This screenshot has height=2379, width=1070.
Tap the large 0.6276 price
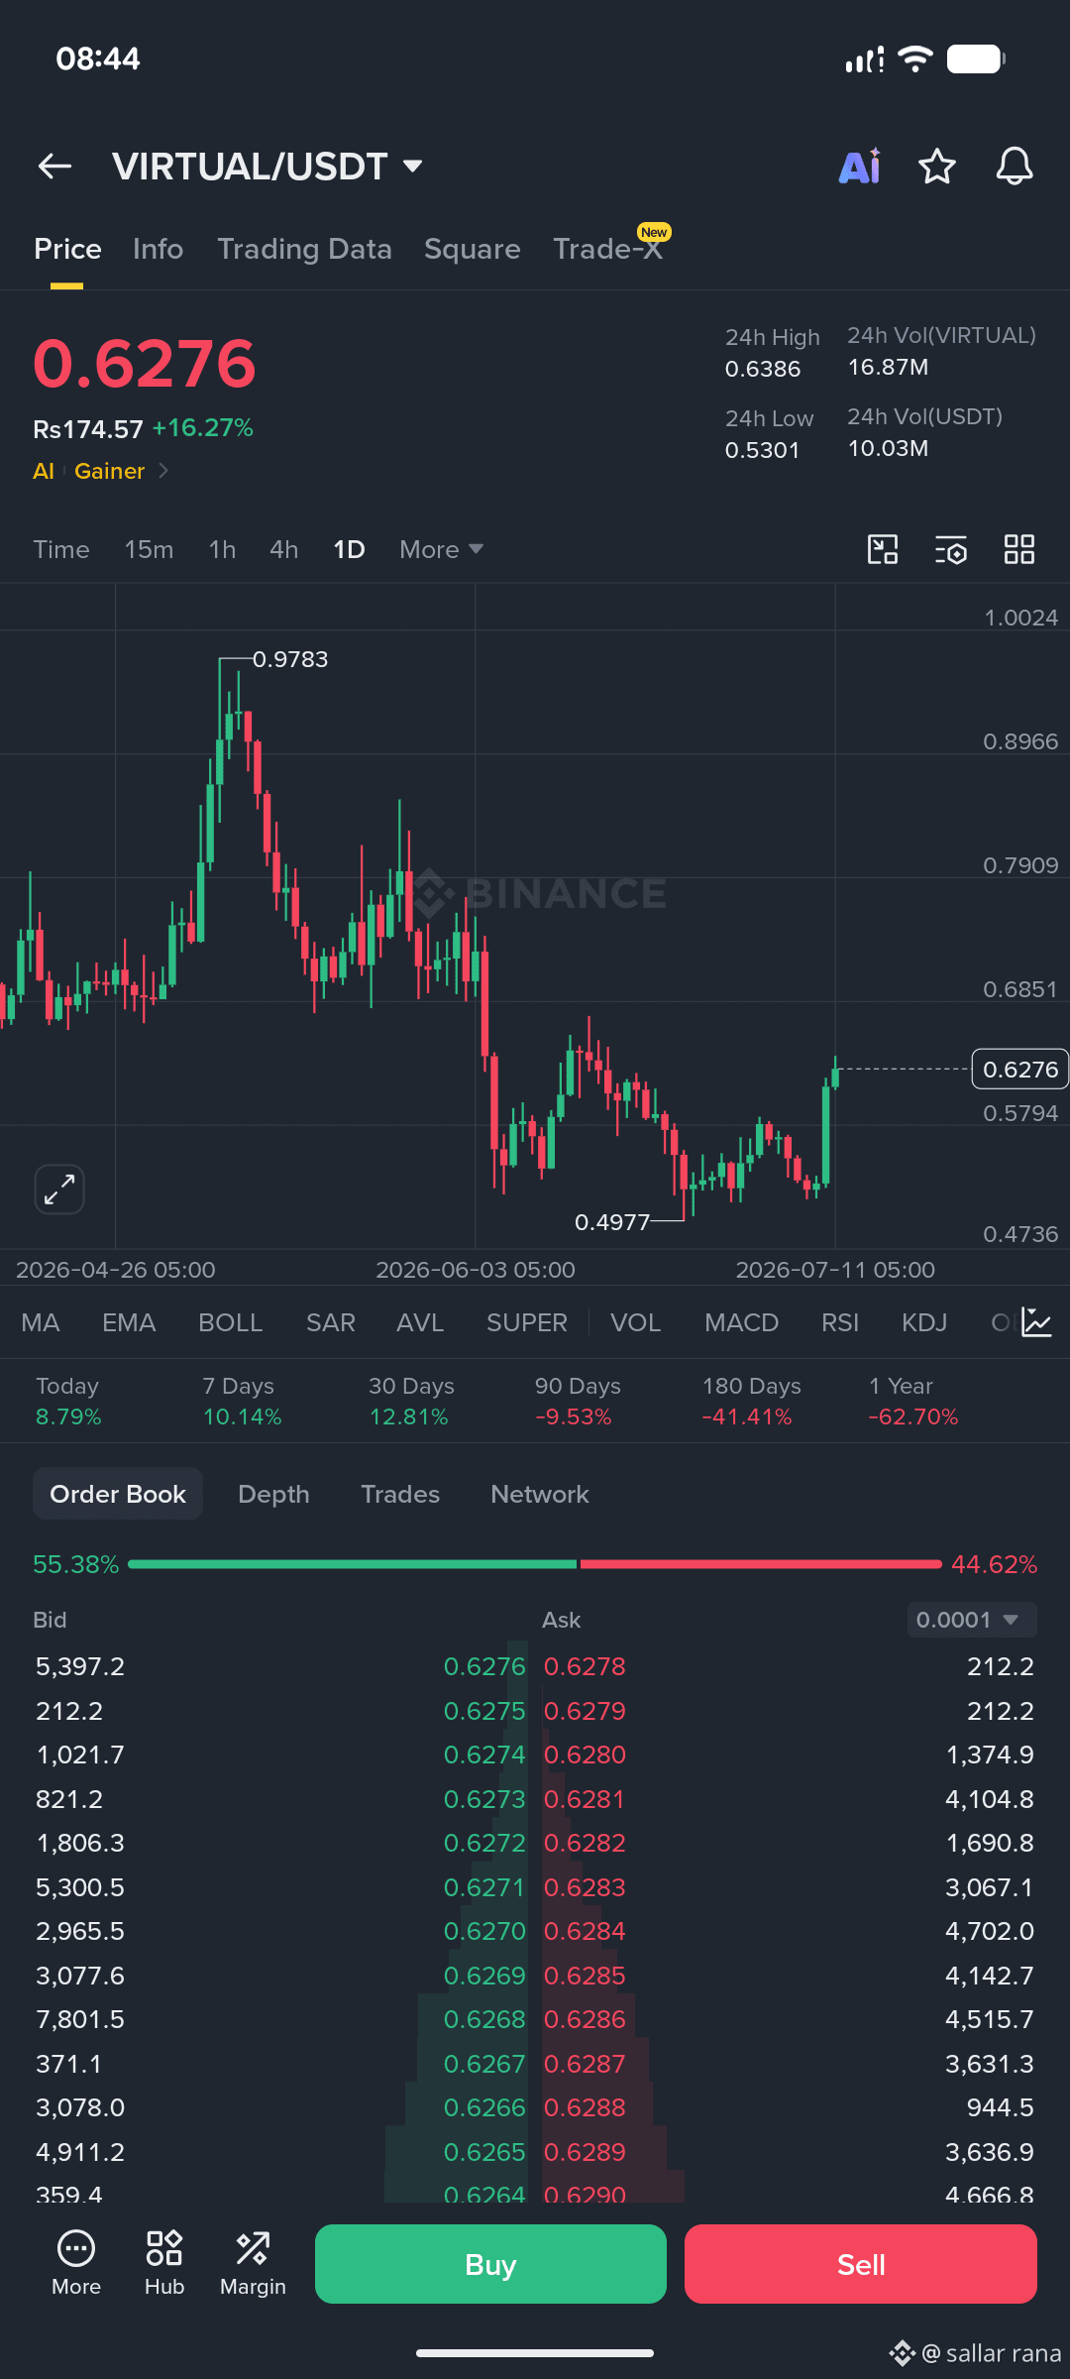coord(145,364)
